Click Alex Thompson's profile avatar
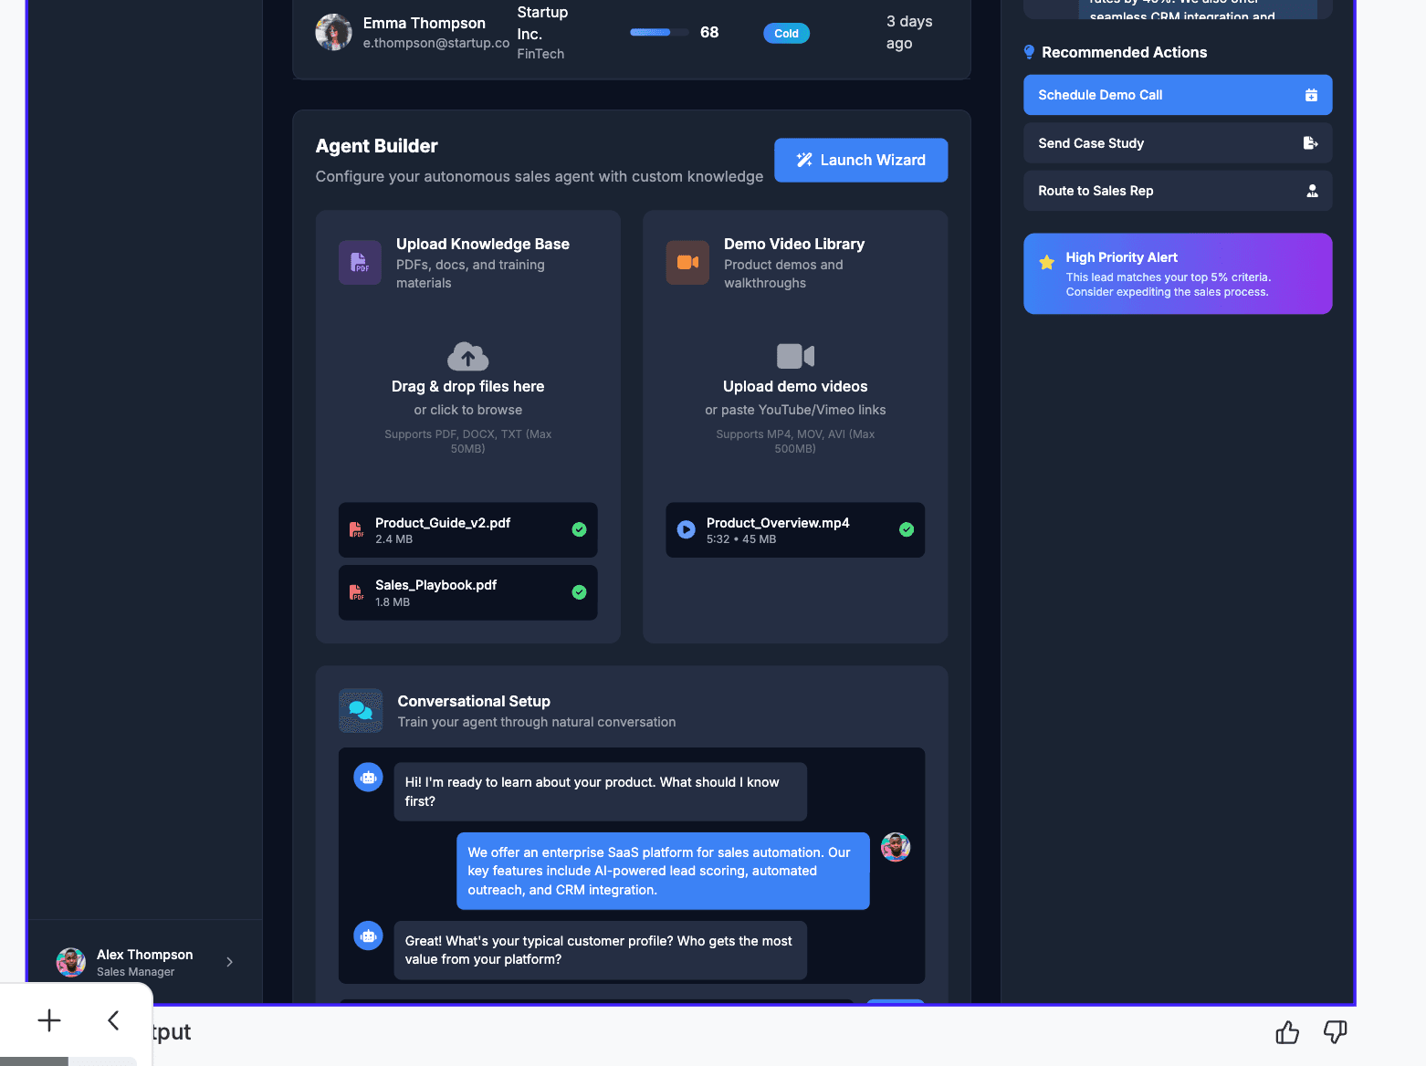 pos(71,962)
